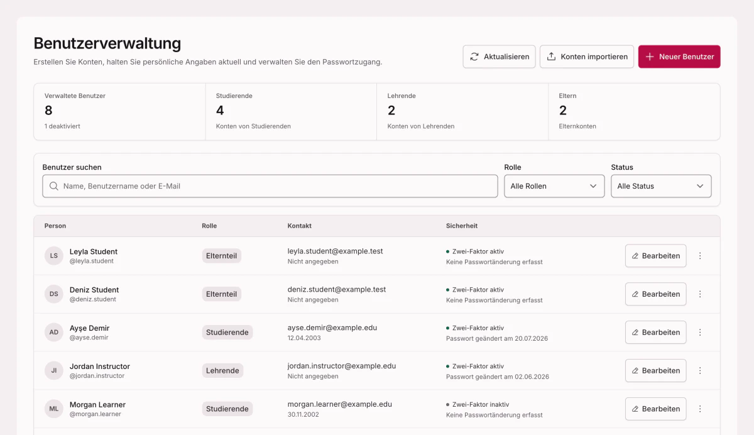This screenshot has width=754, height=435.
Task: Open the Alle Status dropdown
Action: coord(661,186)
